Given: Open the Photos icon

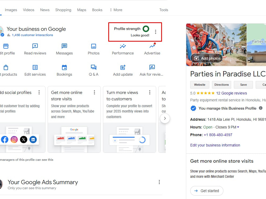Looking at the screenshot, I should [x=93, y=46].
